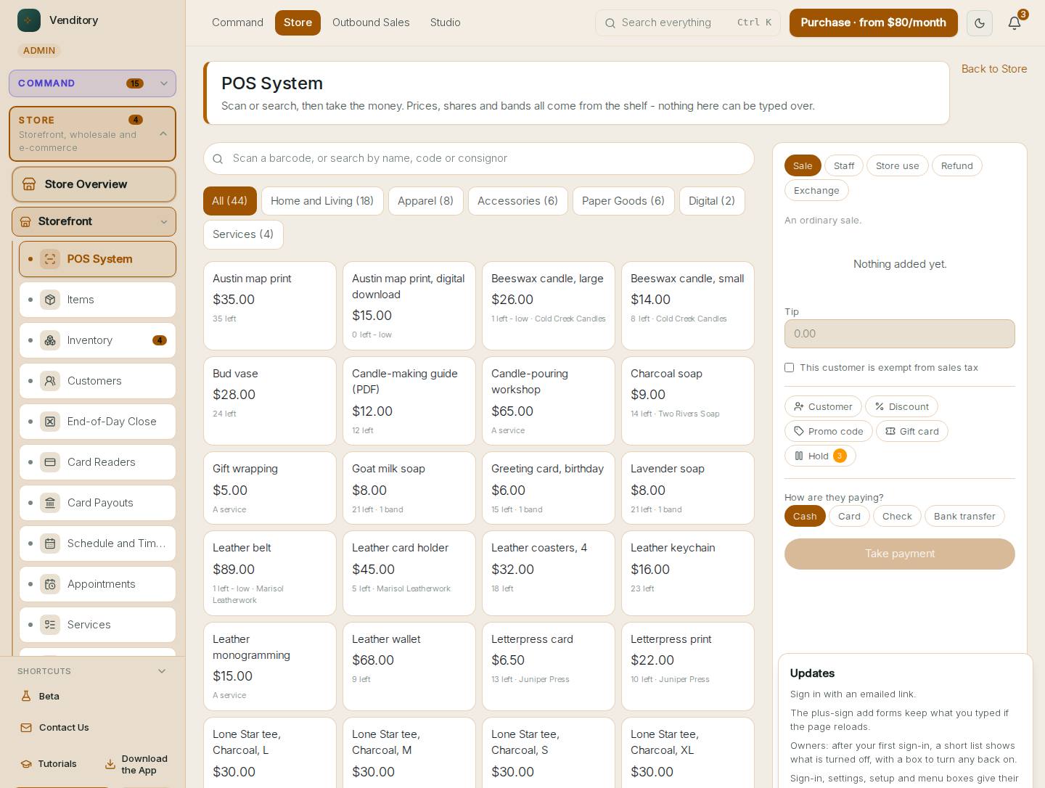Toggle dark mode moon icon

click(980, 23)
